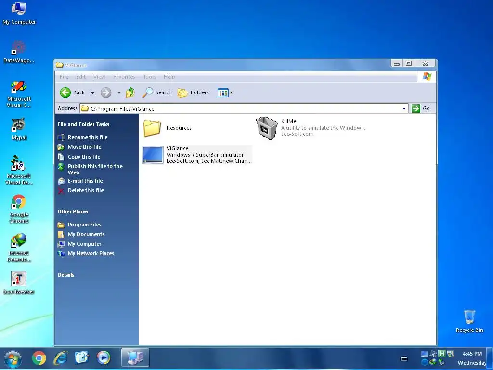Viewport: 493px width, 370px height.
Task: Select the Mypal raccoon desktop icon
Action: click(x=19, y=129)
